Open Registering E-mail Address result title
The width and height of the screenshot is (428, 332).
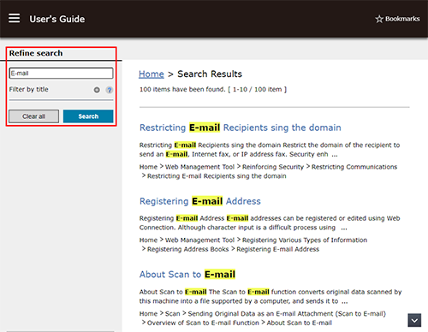pyautogui.click(x=200, y=201)
